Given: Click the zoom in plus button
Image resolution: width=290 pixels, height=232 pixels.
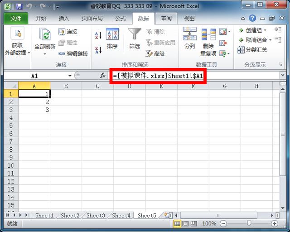Looking at the screenshot, I should pos(275,224).
